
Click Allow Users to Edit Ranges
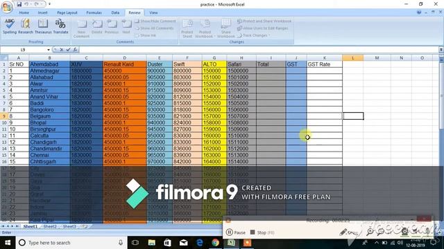262,28
